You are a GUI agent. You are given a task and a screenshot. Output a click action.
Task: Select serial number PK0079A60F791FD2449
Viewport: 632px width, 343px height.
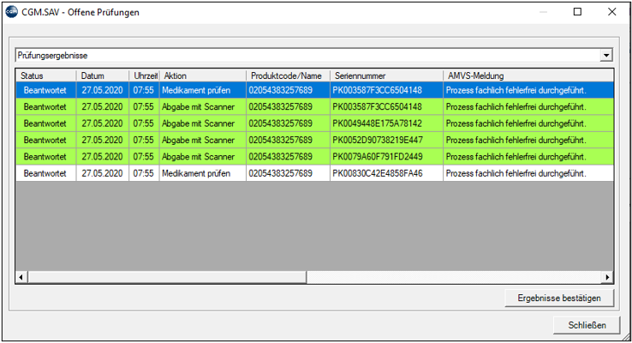click(378, 157)
